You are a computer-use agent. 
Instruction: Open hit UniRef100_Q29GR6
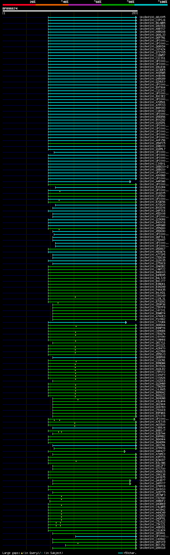152,219
